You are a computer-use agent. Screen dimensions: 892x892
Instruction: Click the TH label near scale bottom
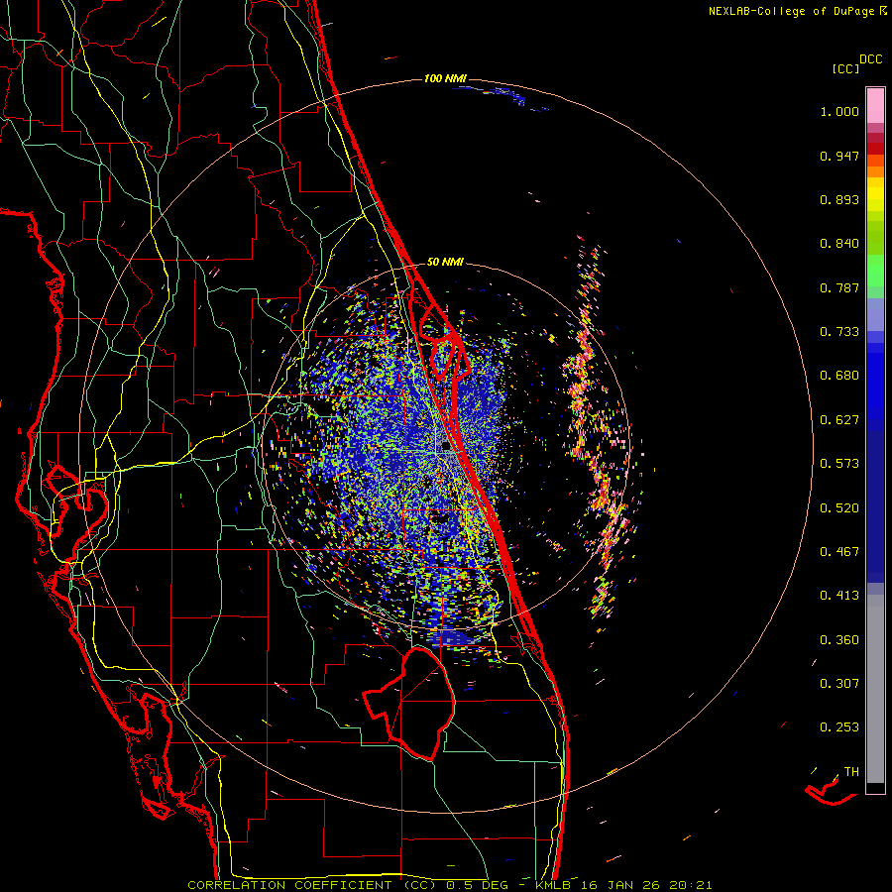click(x=851, y=772)
